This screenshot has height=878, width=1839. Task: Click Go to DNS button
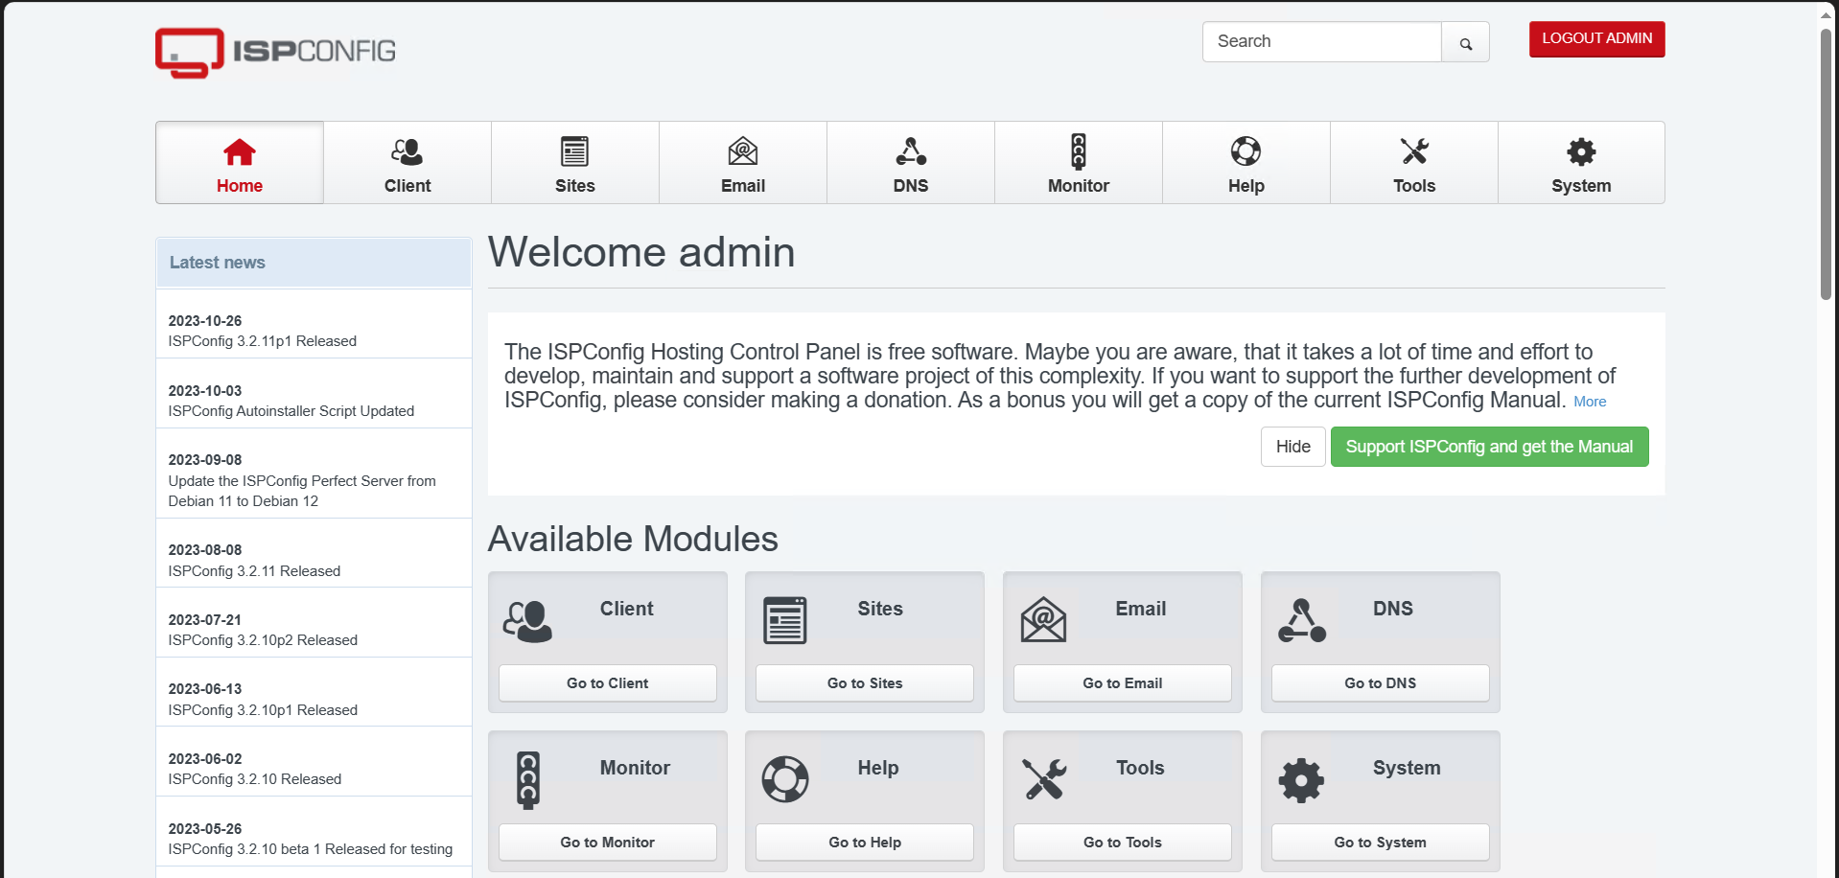(x=1381, y=683)
